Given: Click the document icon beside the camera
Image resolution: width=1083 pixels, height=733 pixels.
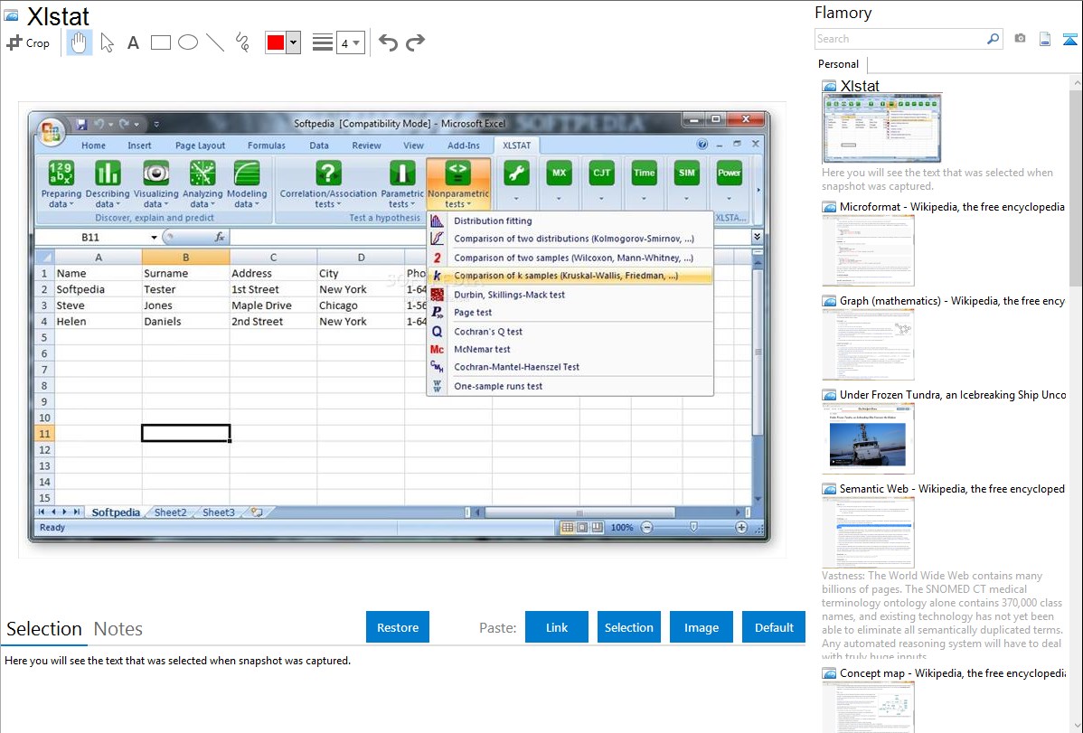Looking at the screenshot, I should (1045, 39).
